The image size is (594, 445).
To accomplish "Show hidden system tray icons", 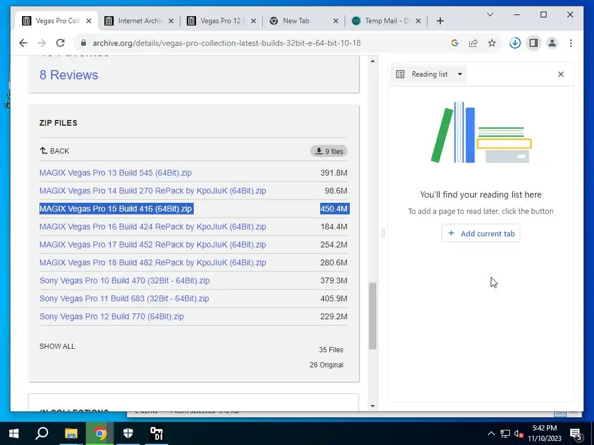I will (x=491, y=433).
